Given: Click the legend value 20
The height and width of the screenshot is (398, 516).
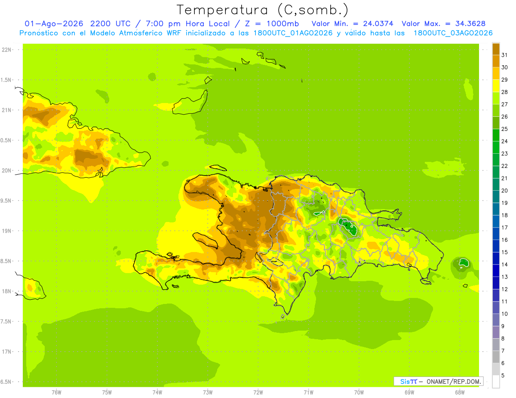Looking at the screenshot, I should click(x=505, y=190).
